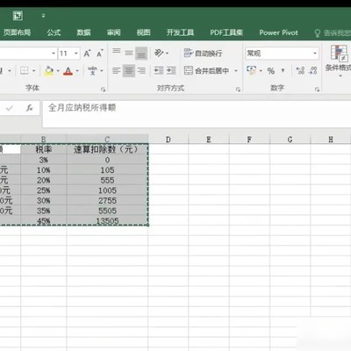Switch to the 页面布局 tab
351x351 pixels.
pyautogui.click(x=17, y=32)
